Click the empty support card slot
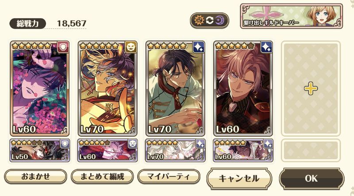The image size is (354, 196). [311, 150]
